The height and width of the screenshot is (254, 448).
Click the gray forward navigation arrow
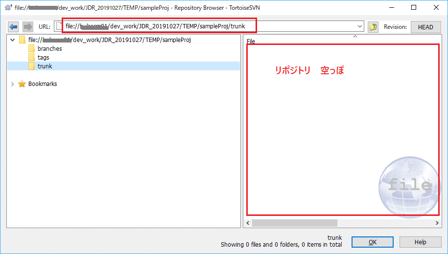click(28, 27)
